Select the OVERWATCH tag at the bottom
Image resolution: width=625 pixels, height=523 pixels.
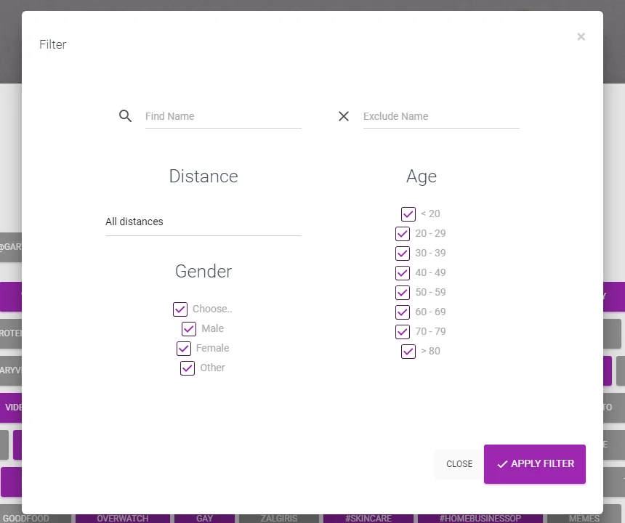123,518
